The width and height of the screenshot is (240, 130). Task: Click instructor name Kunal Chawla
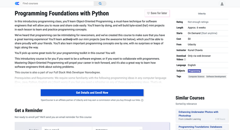[196, 50]
